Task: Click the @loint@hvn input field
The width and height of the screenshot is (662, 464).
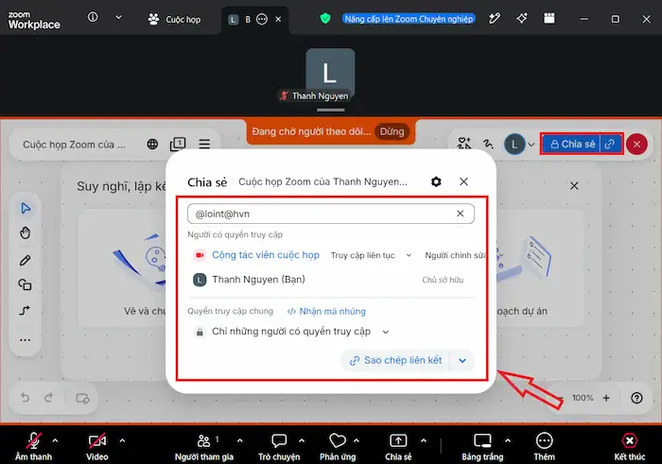Action: click(331, 214)
